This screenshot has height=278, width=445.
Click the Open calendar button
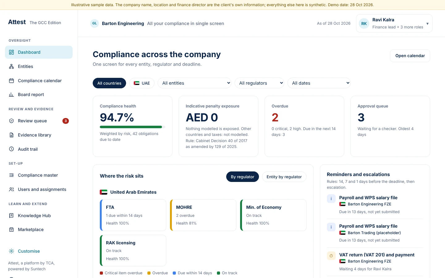coord(410,56)
